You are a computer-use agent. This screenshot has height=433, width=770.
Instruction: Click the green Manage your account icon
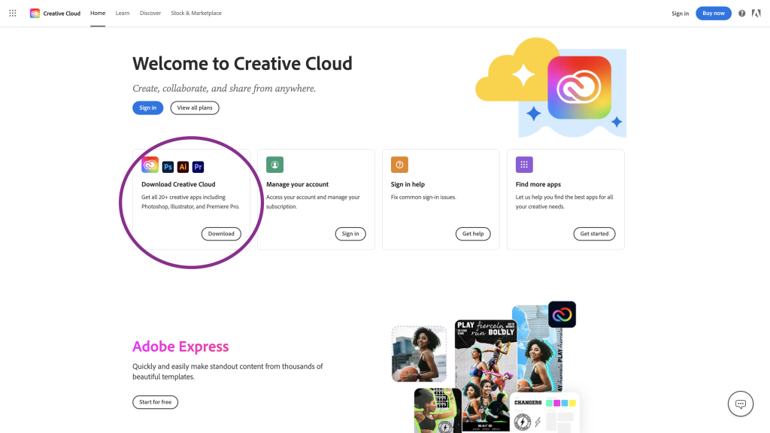click(275, 165)
